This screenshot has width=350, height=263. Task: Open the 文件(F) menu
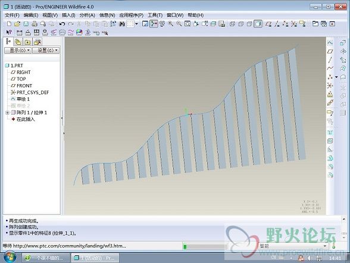(12, 16)
